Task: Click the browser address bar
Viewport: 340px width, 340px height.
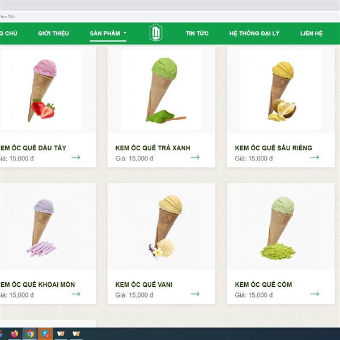Action: pyautogui.click(x=170, y=16)
